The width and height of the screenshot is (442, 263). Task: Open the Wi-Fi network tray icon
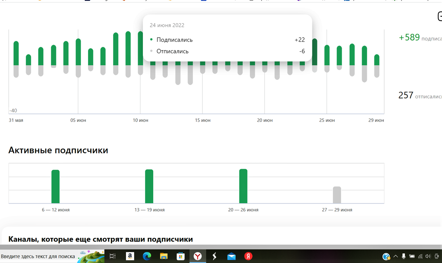(x=420, y=256)
